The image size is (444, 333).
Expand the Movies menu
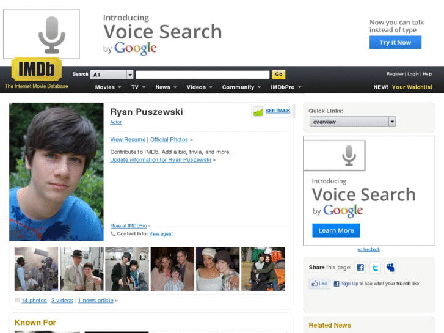pyautogui.click(x=108, y=87)
